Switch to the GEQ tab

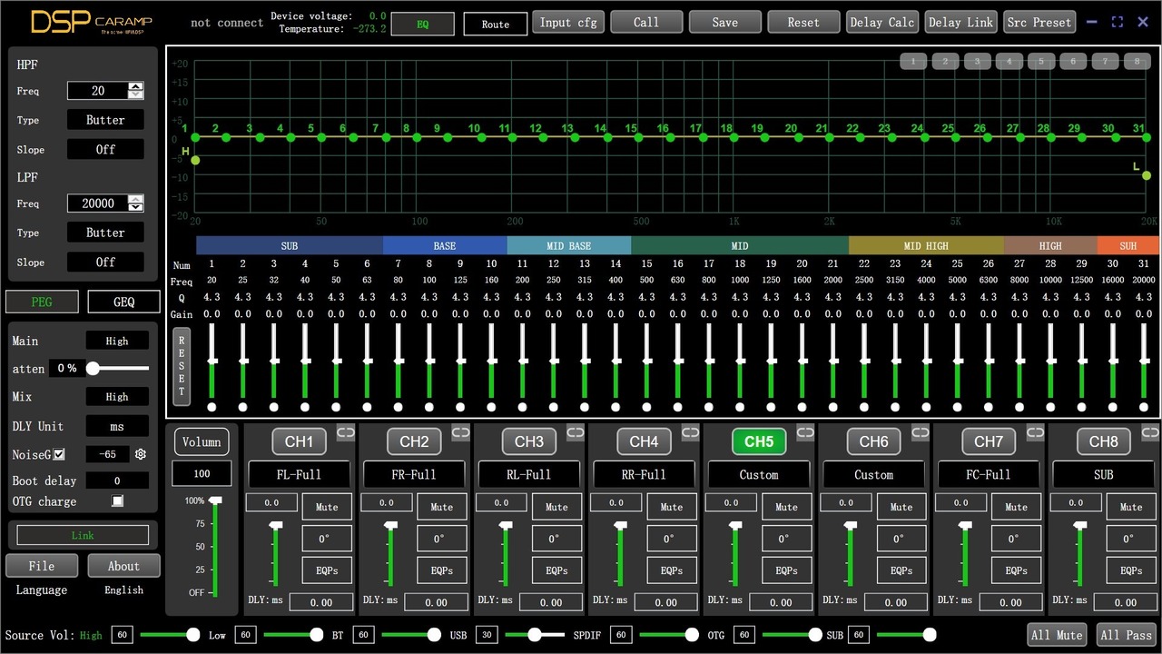pyautogui.click(x=123, y=302)
